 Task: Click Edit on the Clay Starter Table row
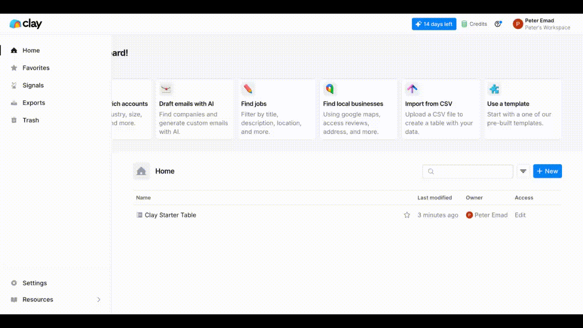(x=520, y=215)
